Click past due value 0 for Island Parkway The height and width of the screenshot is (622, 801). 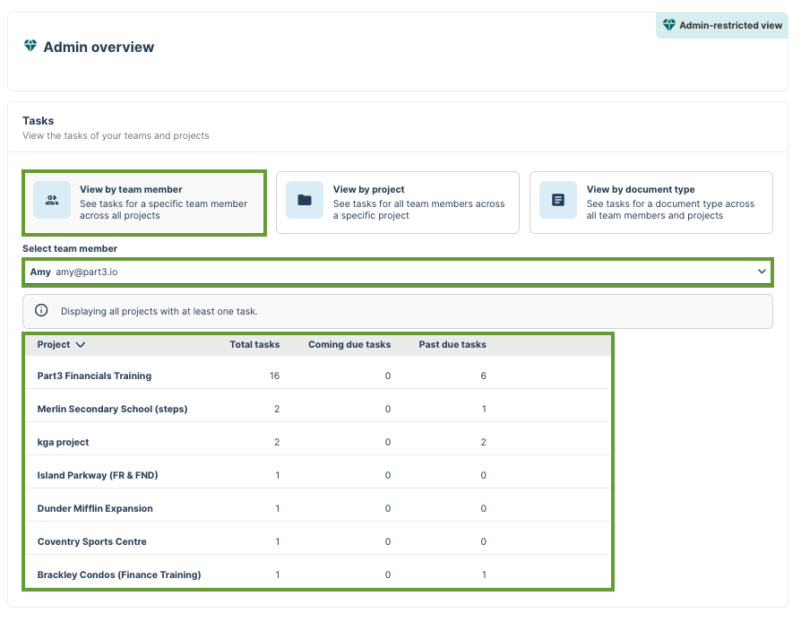tap(483, 475)
